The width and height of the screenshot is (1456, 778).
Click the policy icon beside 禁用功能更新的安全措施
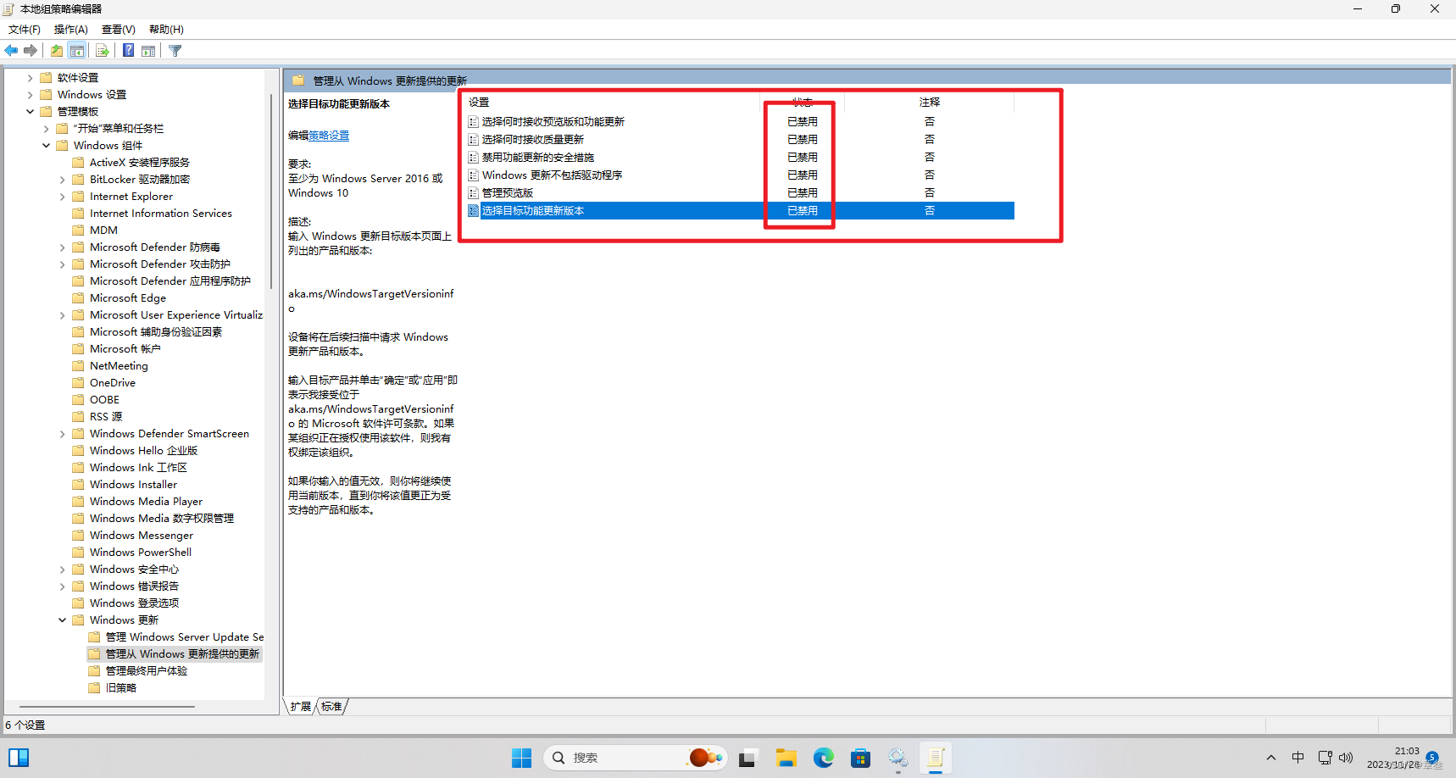click(x=474, y=158)
